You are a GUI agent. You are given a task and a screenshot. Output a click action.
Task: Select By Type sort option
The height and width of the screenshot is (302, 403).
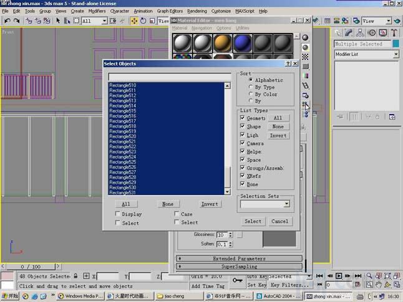261,87
